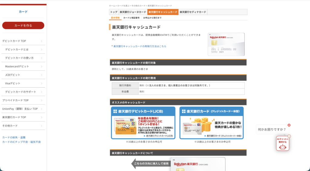Dismiss the AI chat widget with its X

289,136
